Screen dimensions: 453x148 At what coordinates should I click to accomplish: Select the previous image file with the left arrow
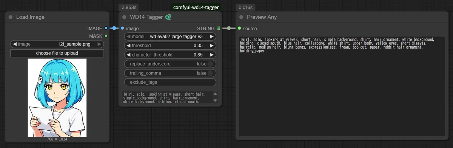15,44
